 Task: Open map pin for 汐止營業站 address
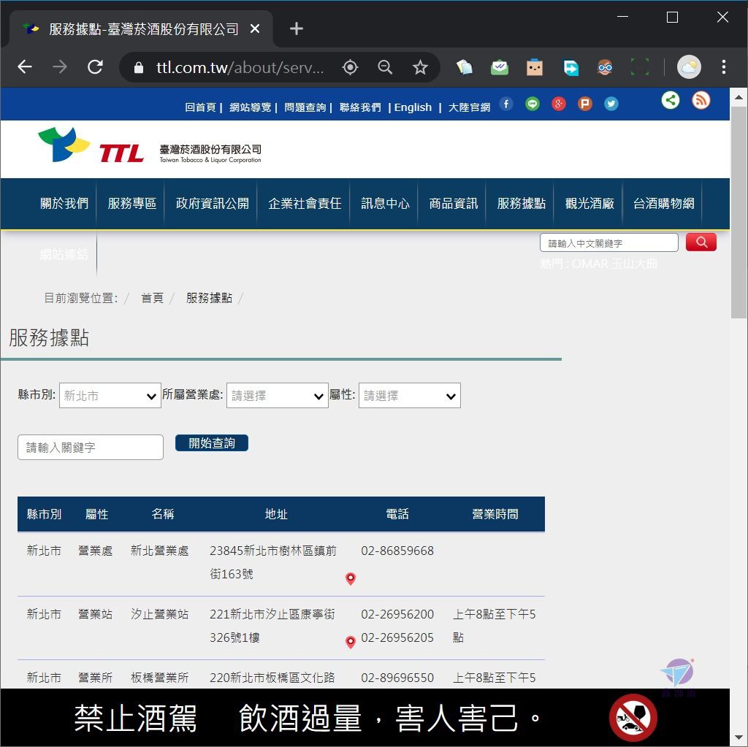351,642
